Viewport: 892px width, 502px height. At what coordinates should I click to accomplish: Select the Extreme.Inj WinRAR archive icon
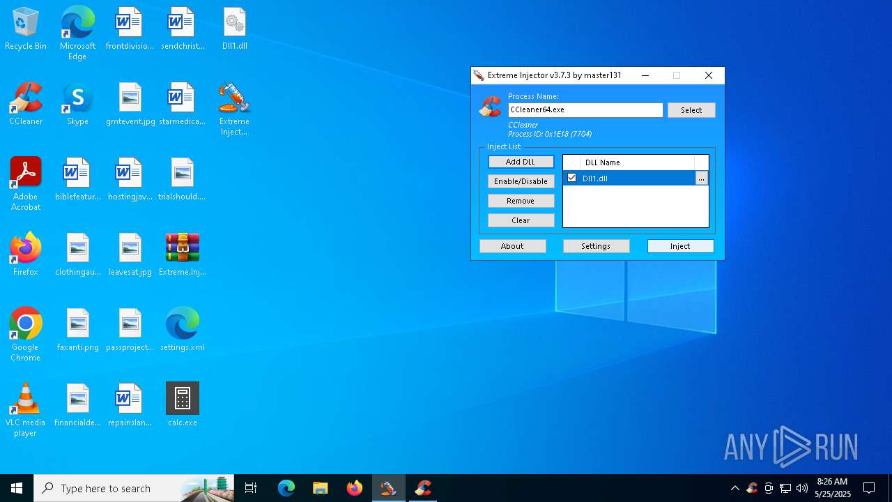tap(183, 255)
